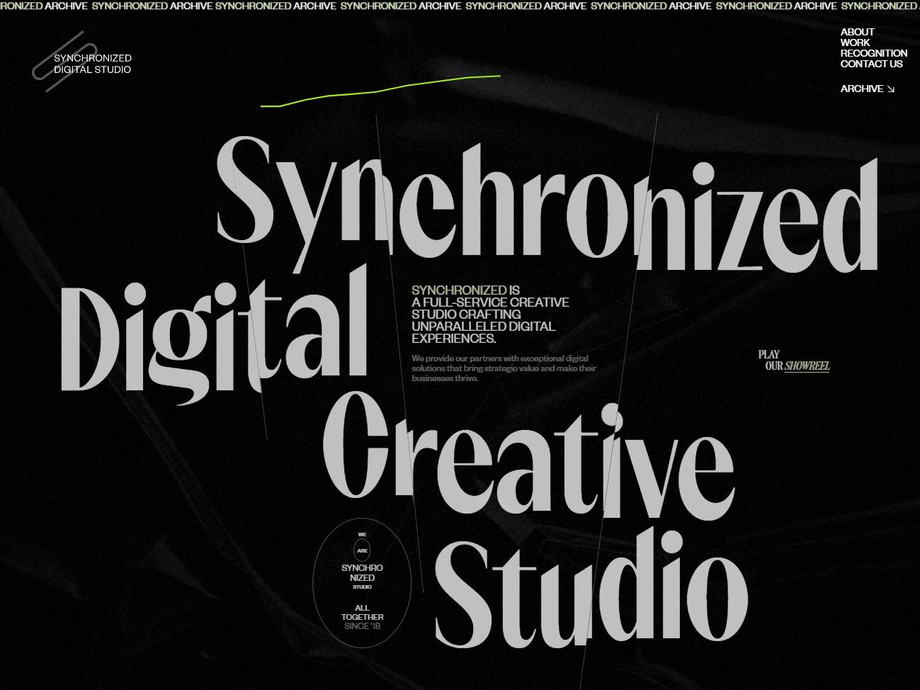Click the Synchronized paperclip logo icon
Screen dimensions: 920x690
click(64, 62)
